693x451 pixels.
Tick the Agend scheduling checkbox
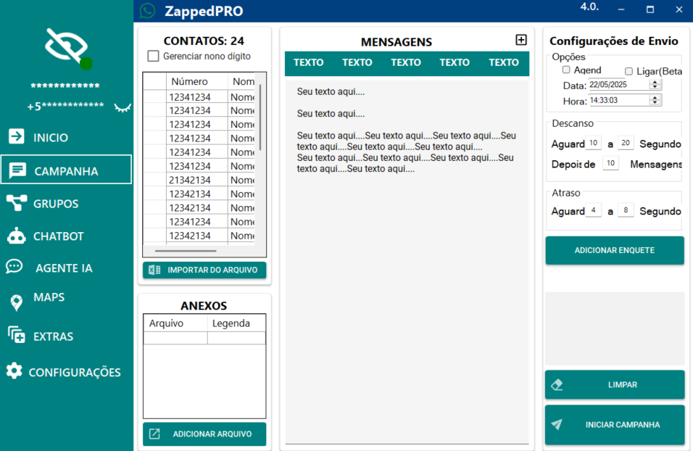tap(566, 70)
